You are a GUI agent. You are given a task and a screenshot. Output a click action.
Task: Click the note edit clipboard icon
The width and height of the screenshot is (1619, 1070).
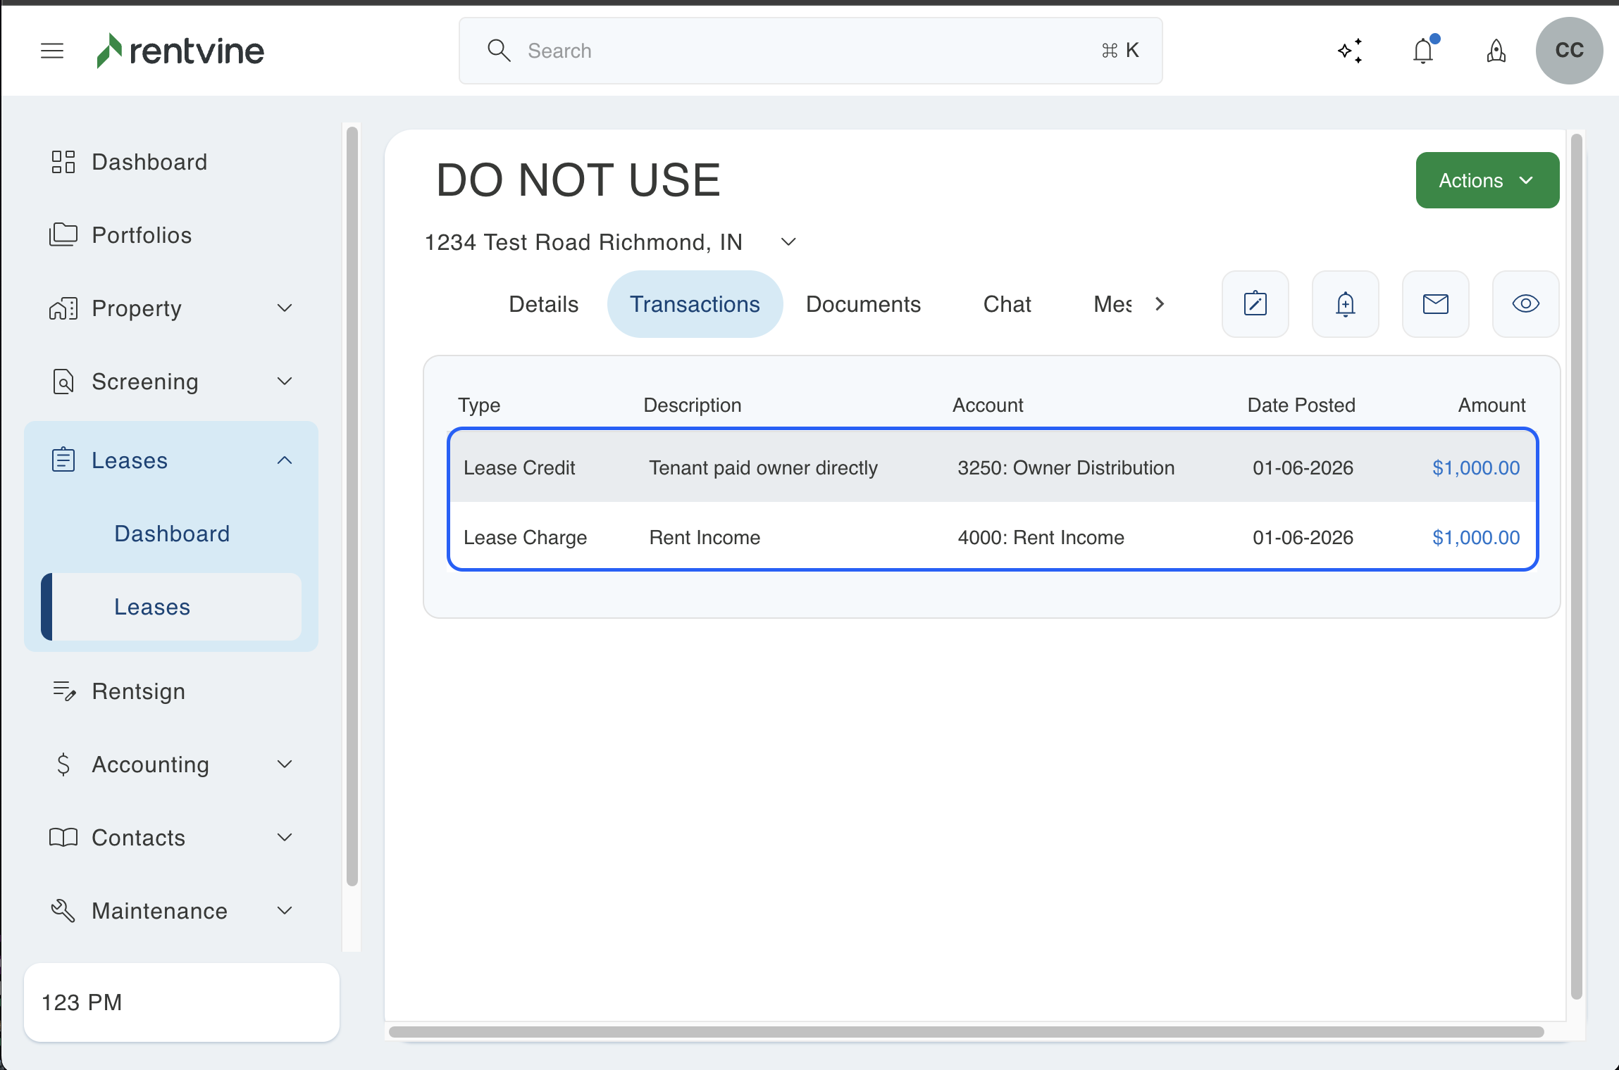point(1255,304)
